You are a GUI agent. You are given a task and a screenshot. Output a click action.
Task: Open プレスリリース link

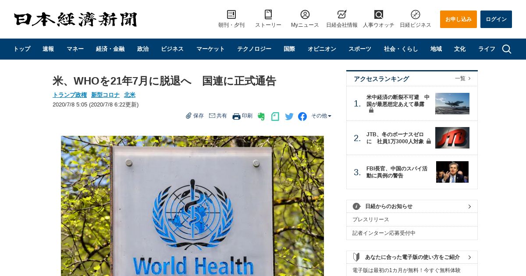371,219
